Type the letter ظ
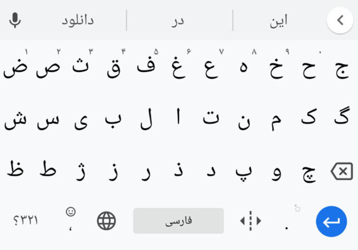Image resolution: width=358 pixels, height=250 pixels. click(15, 170)
